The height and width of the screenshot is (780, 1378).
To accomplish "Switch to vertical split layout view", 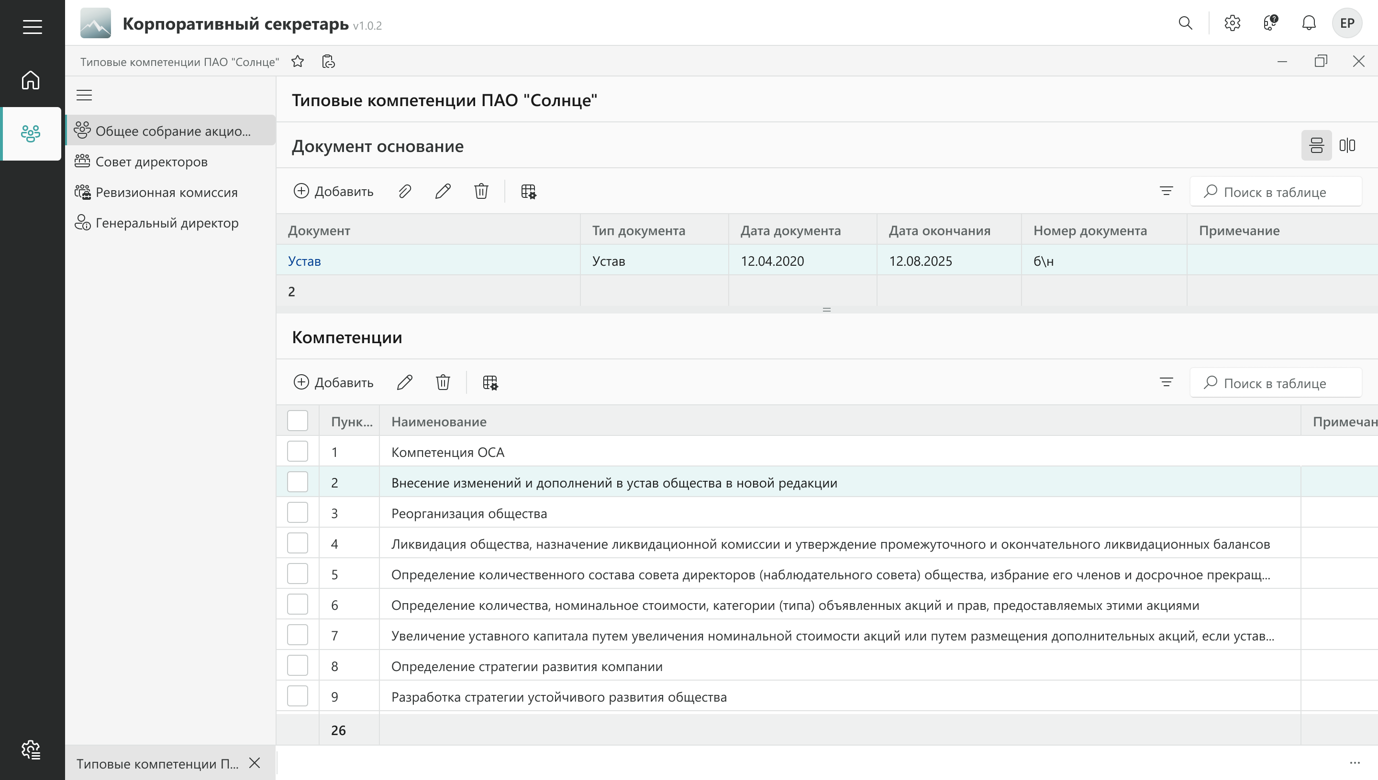I will tap(1347, 145).
